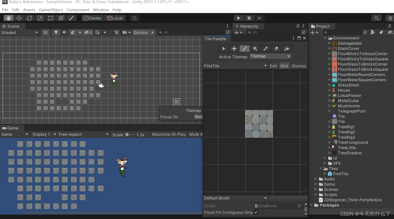Open scene search with the magnifier icon
Image resolution: width=394 pixels, height=219 pixels.
[377, 18]
